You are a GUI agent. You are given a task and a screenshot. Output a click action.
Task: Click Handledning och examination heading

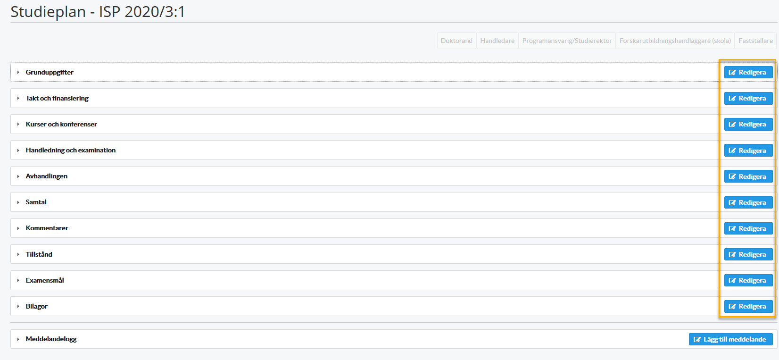click(x=71, y=150)
